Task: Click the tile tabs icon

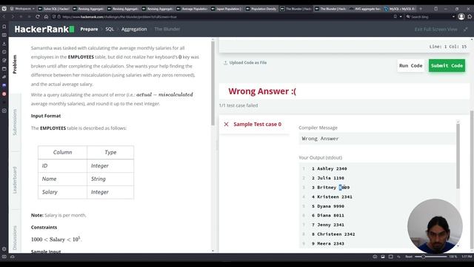Action: (390, 257)
